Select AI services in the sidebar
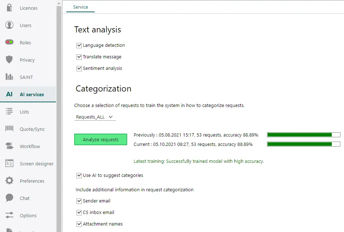Screen dimensions: 344x232 pos(31,94)
